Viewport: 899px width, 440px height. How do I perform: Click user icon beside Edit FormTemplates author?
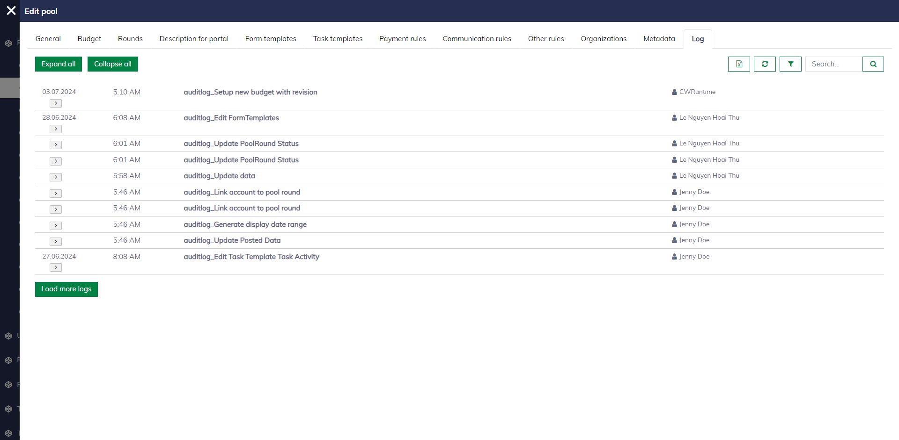pos(674,118)
